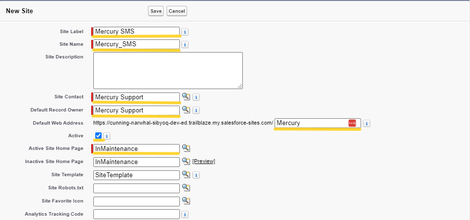The image size is (470, 220).
Task: Click the salesforce-sites.com base URL text
Action: tap(183, 123)
